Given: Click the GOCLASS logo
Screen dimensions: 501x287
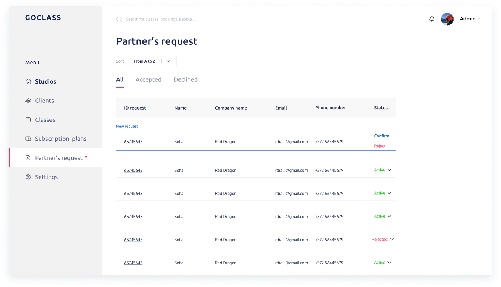Looking at the screenshot, I should [43, 18].
